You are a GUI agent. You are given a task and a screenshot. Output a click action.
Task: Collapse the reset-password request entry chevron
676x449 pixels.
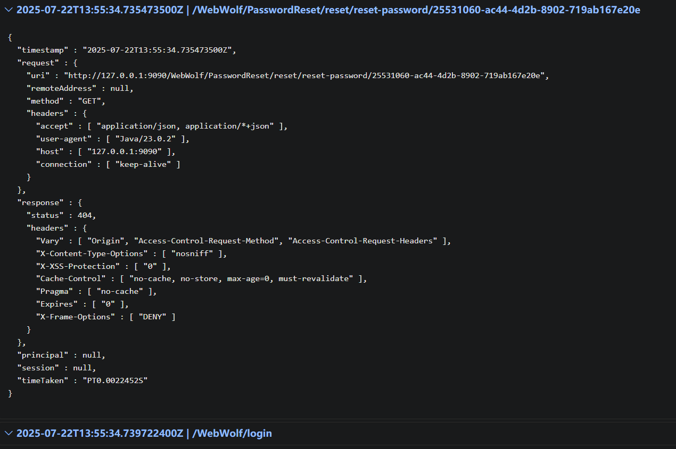[x=8, y=10]
